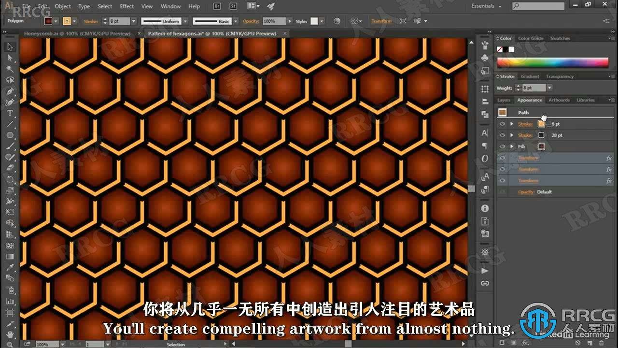Viewport: 618px width, 348px height.
Task: Select the Direct Selection tool
Action: 10,58
